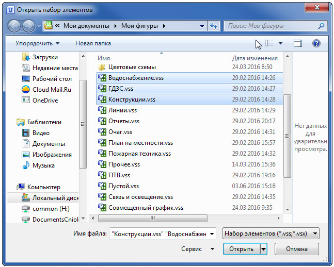Click the Музыка note icon
The image size is (334, 267).
tap(26, 165)
